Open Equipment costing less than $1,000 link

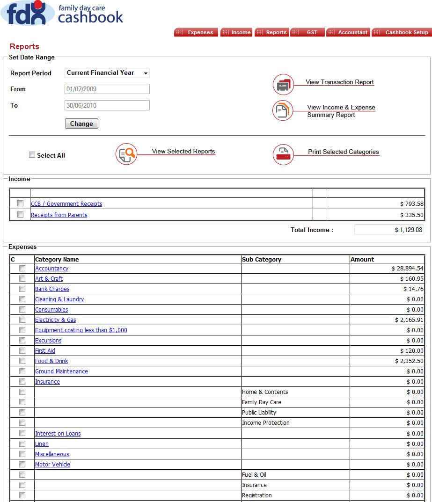(81, 330)
